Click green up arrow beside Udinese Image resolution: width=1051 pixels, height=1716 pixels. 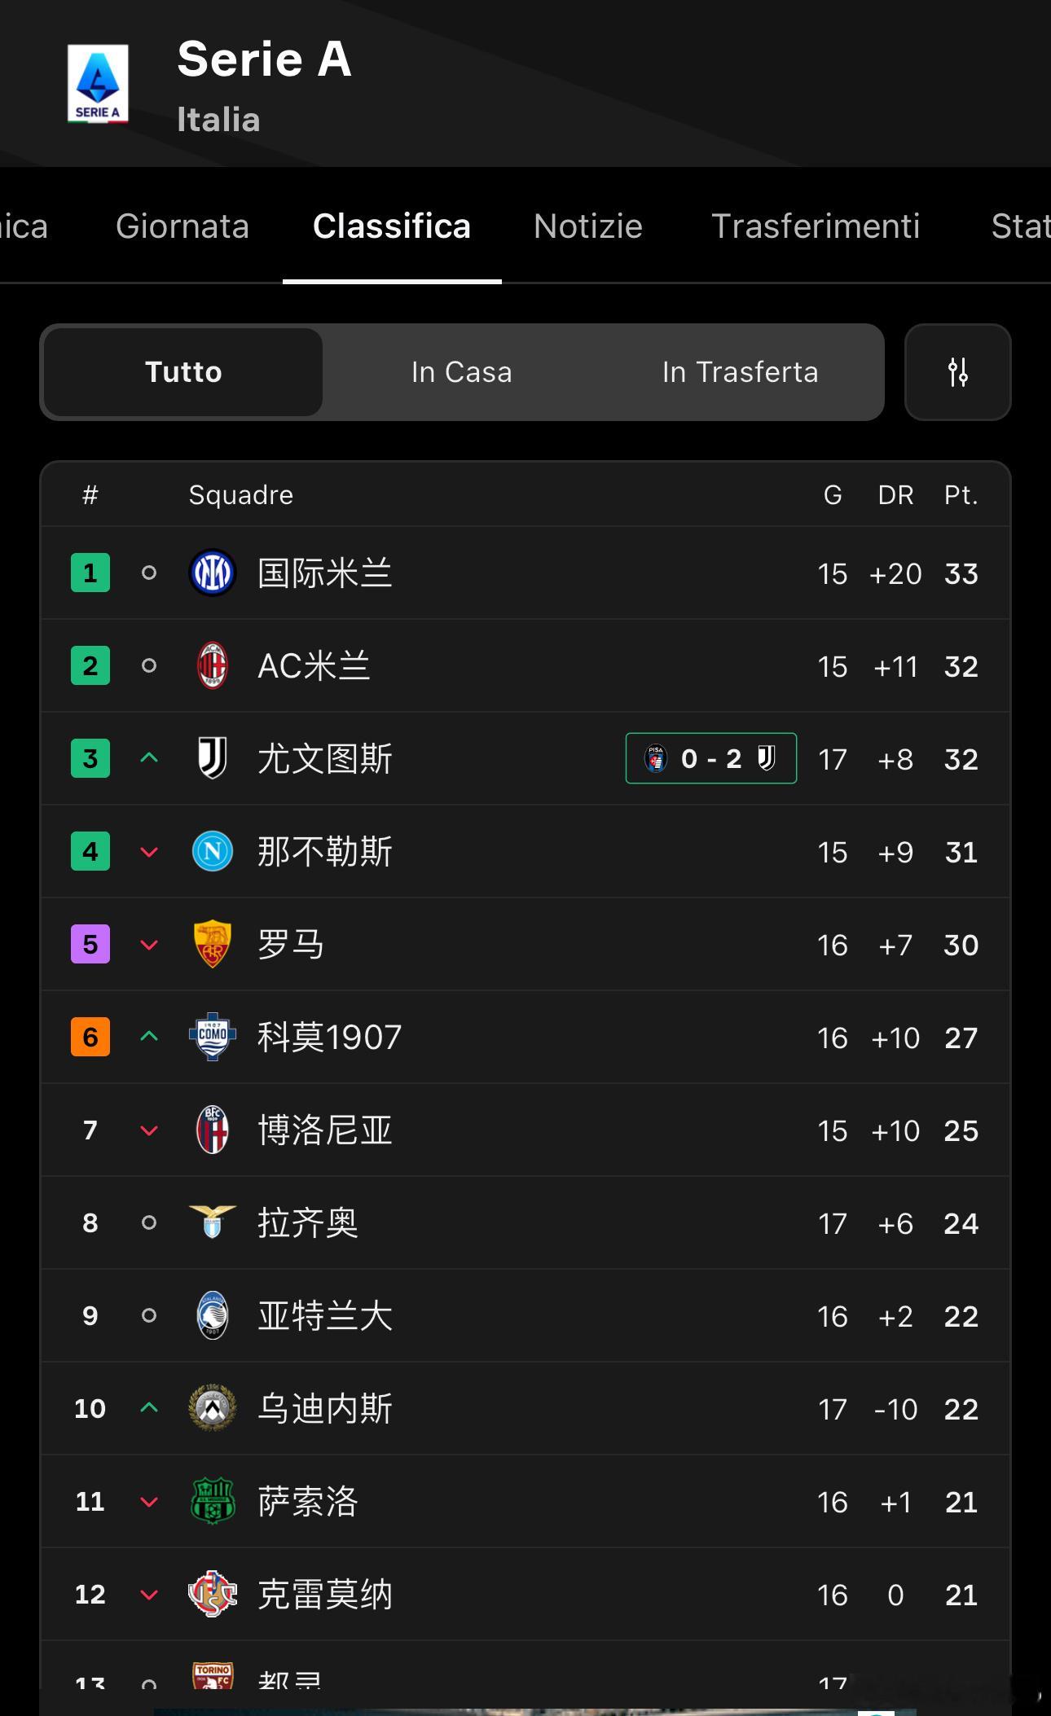[x=148, y=1407]
